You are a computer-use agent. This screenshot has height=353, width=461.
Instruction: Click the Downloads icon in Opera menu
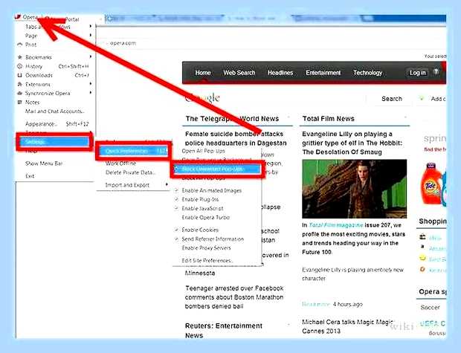tap(19, 75)
